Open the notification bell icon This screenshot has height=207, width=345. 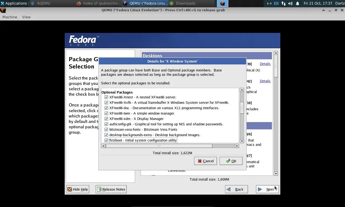pyautogui.click(x=298, y=3)
